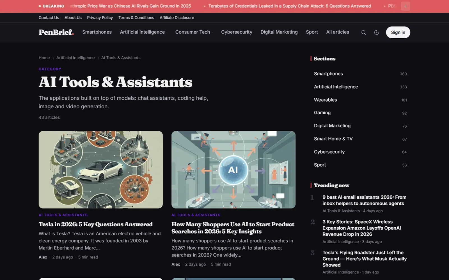The image size is (449, 280).
Task: Click the PenBrief logo
Action: (x=56, y=32)
